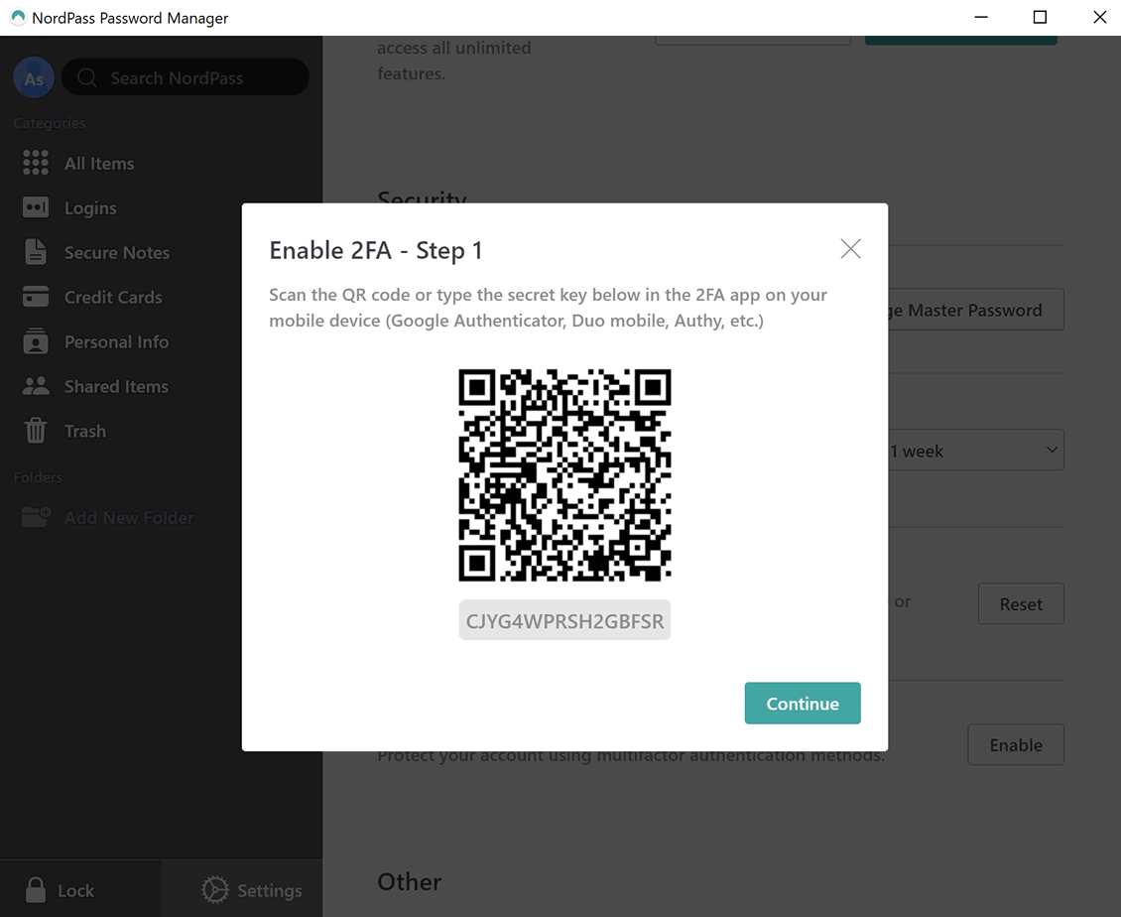The height and width of the screenshot is (917, 1121).
Task: Click the 'Categories' sidebar heading
Action: (50, 123)
